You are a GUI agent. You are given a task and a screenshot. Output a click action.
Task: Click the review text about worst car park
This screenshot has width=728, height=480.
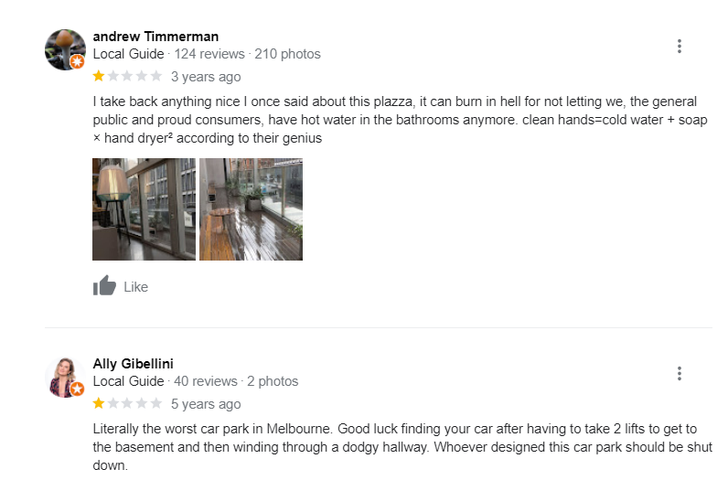[402, 446]
